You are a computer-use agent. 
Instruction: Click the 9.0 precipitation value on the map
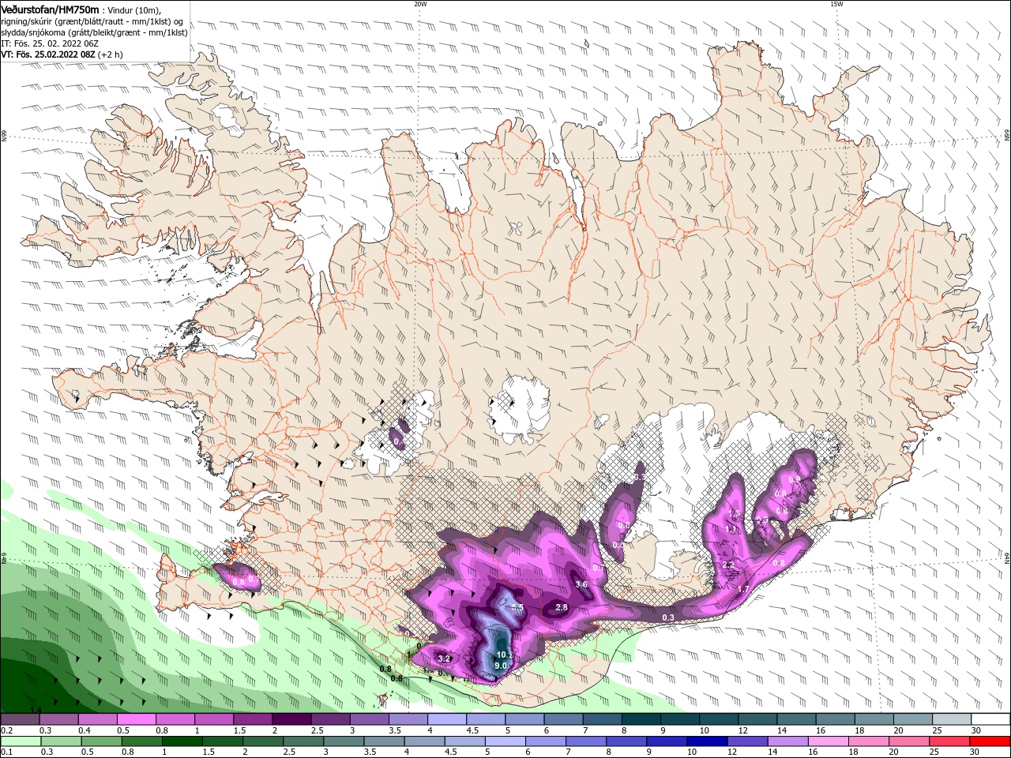tap(500, 666)
